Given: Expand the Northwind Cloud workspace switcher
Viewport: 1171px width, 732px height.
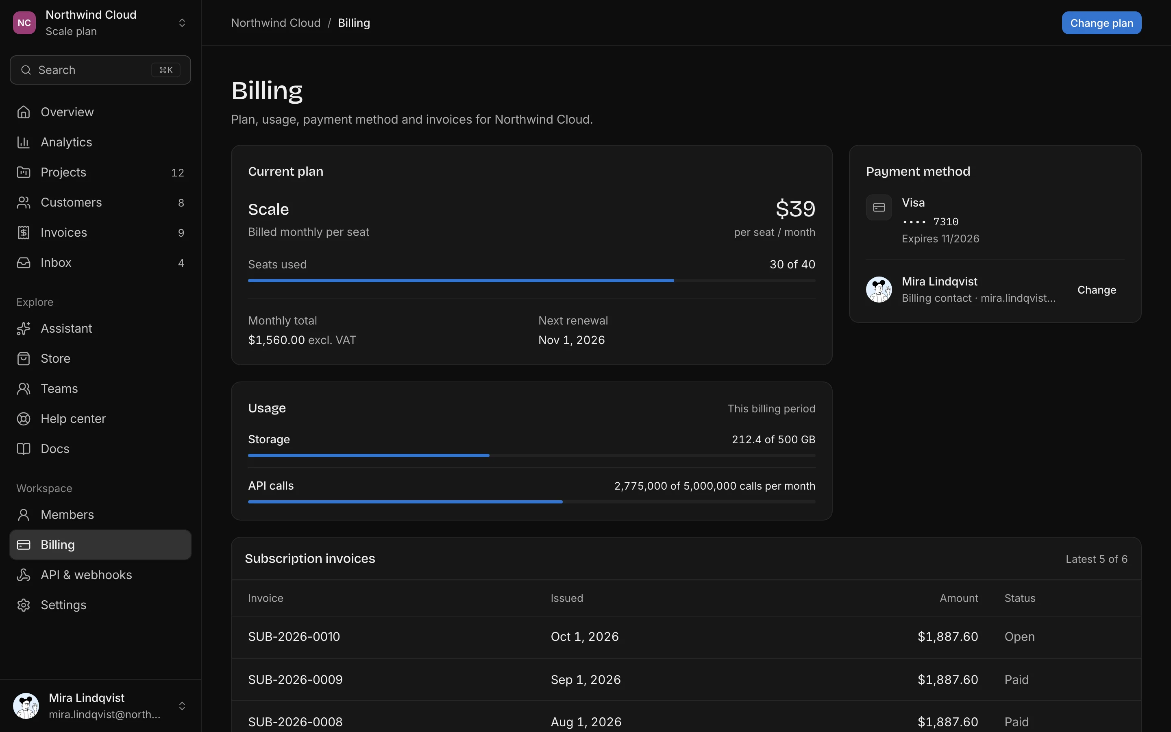Looking at the screenshot, I should 100,23.
